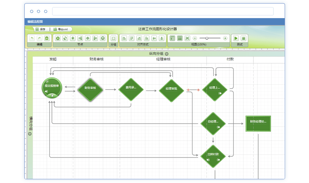The height and width of the screenshot is (183, 309).
Task: Select the 付款 column header
Action: click(230, 59)
